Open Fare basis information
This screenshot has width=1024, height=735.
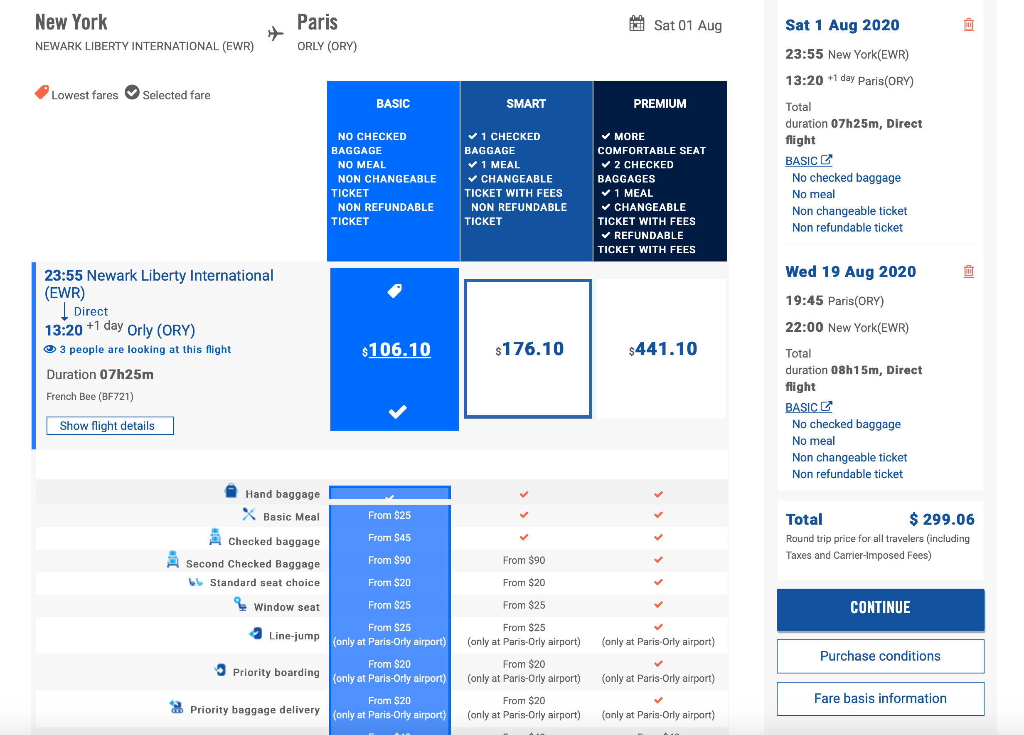(880, 698)
